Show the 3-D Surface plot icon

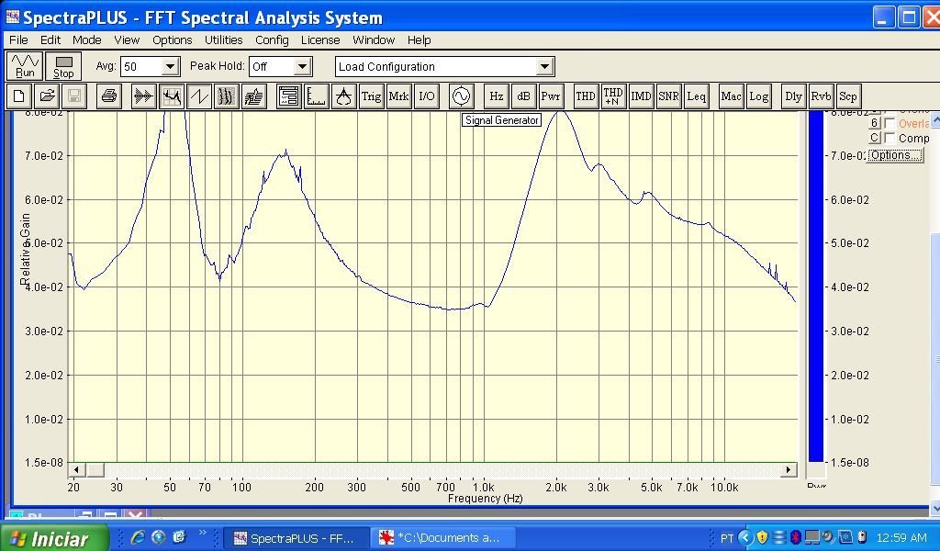(253, 96)
